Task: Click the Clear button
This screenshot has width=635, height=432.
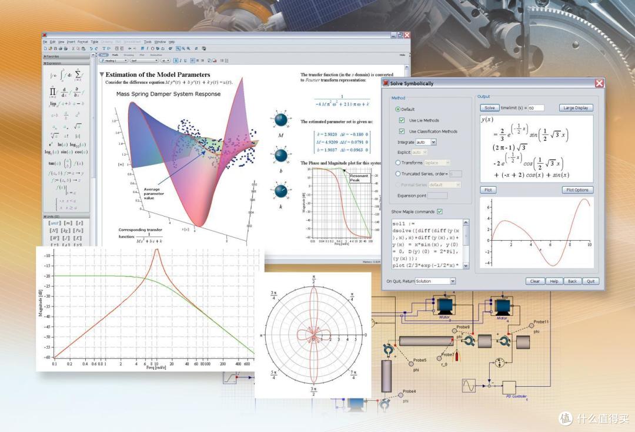Action: [535, 281]
